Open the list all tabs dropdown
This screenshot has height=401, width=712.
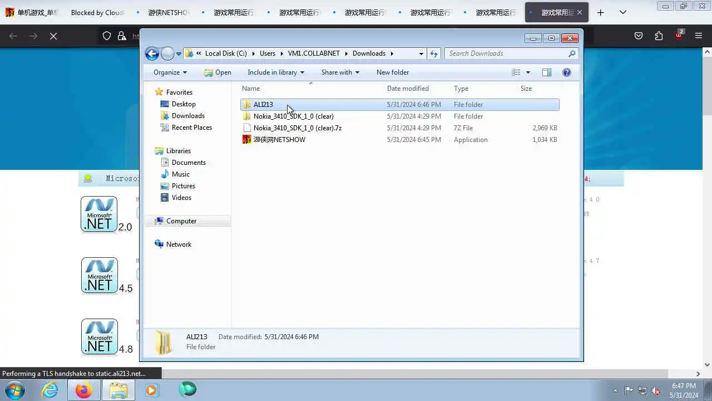(623, 12)
